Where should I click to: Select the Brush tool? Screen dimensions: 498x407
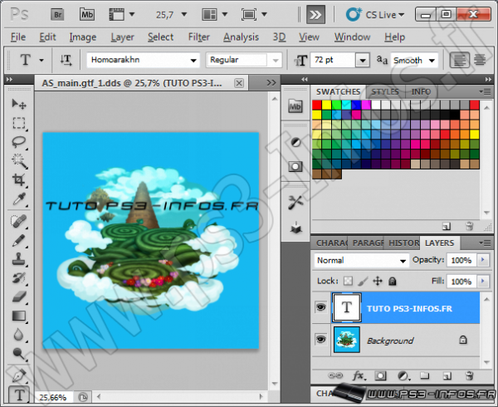[19, 240]
